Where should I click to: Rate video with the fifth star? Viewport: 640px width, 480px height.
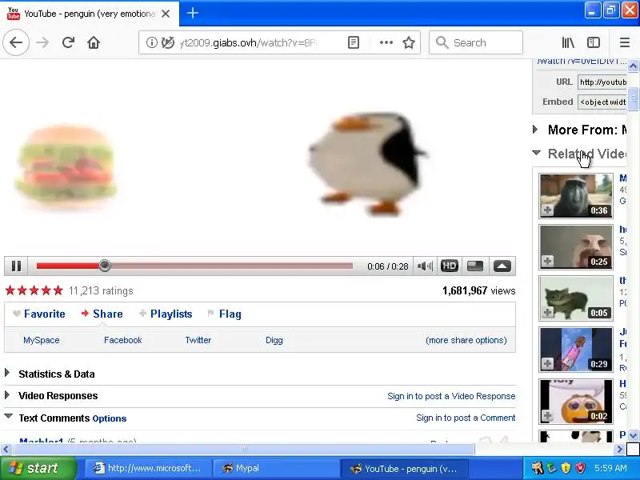58,290
